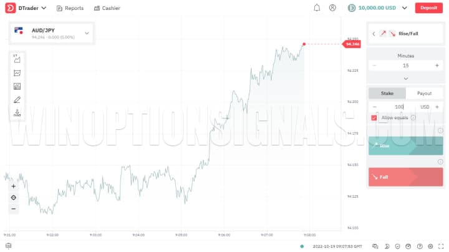Switch to the Stake option
Screen dimensions: 449x252
tap(387, 93)
